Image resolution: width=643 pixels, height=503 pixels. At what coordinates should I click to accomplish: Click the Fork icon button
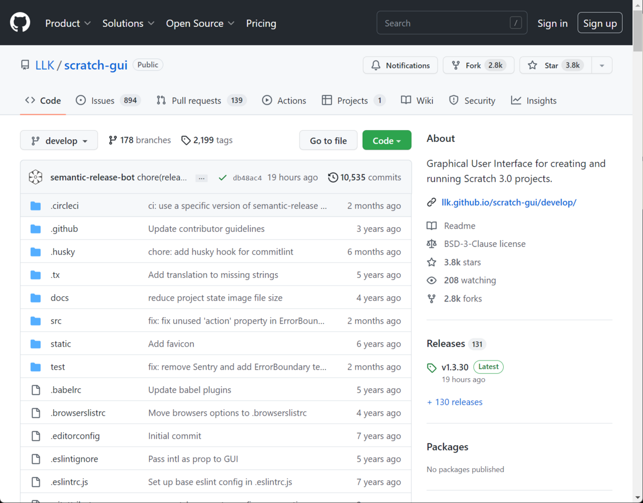(x=456, y=65)
